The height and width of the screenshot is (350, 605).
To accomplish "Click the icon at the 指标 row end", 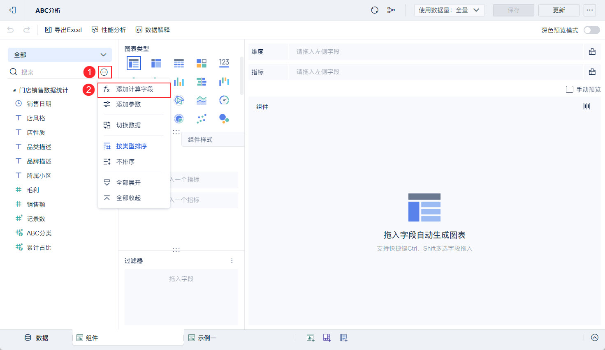I will tap(592, 72).
